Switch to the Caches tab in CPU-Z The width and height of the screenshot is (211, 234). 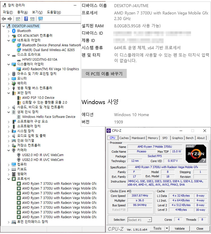pos(124,138)
